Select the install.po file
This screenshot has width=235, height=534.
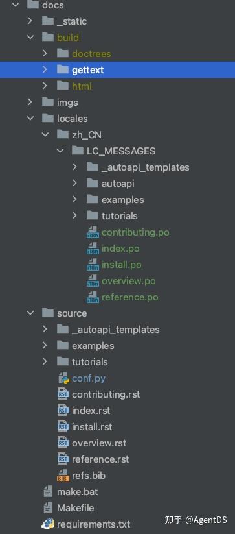coord(122,265)
